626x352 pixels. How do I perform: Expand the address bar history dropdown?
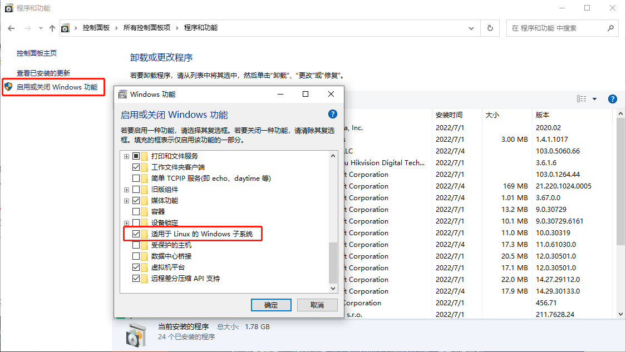coord(471,28)
